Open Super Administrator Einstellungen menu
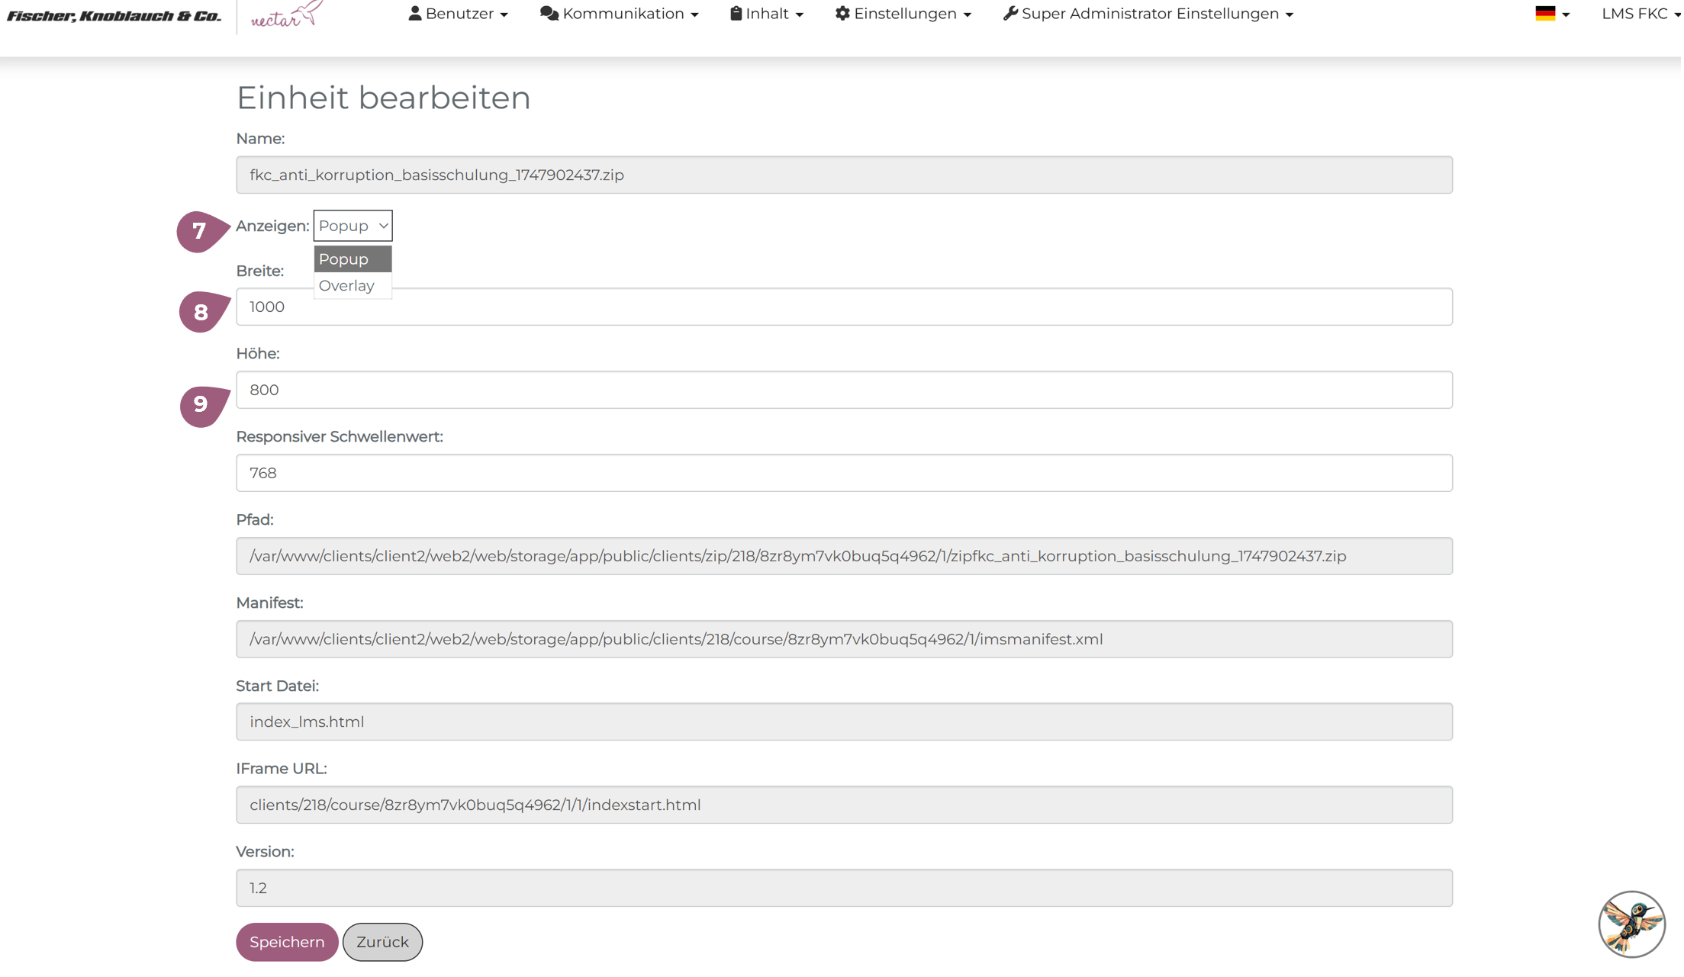 tap(1150, 14)
